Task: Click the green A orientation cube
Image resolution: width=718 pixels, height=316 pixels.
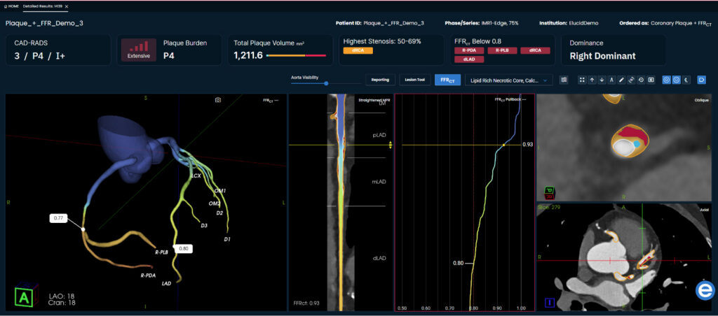Action: (23, 296)
